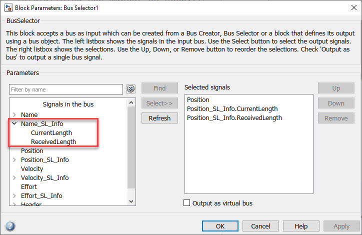Close the Block Parameters dialog
This screenshot has width=362, height=235.
click(349, 7)
